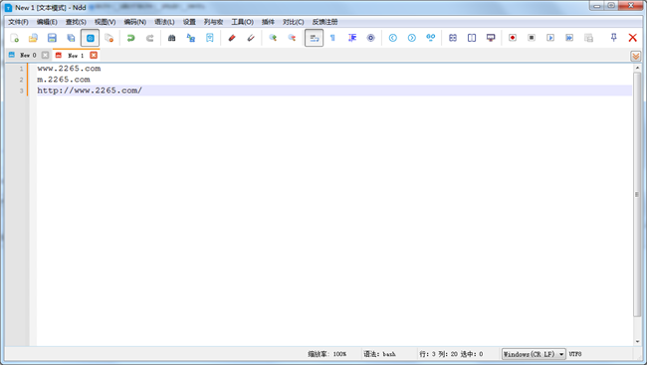Toggle word wrap button
This screenshot has width=647, height=365.
(314, 38)
